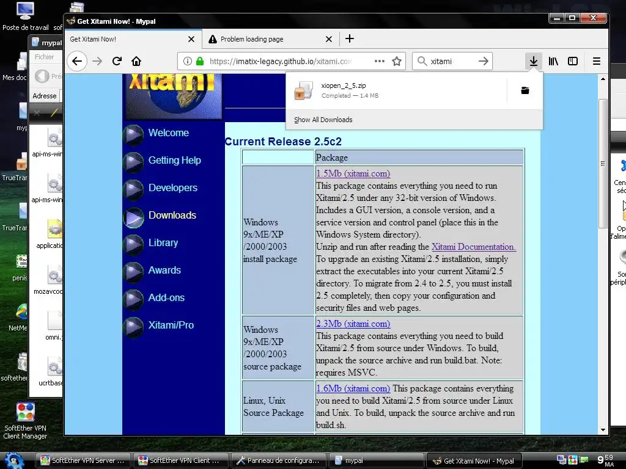This screenshot has height=469, width=626.
Task: Click the xiopen_2_5.zip archive file icon
Action: (x=303, y=90)
